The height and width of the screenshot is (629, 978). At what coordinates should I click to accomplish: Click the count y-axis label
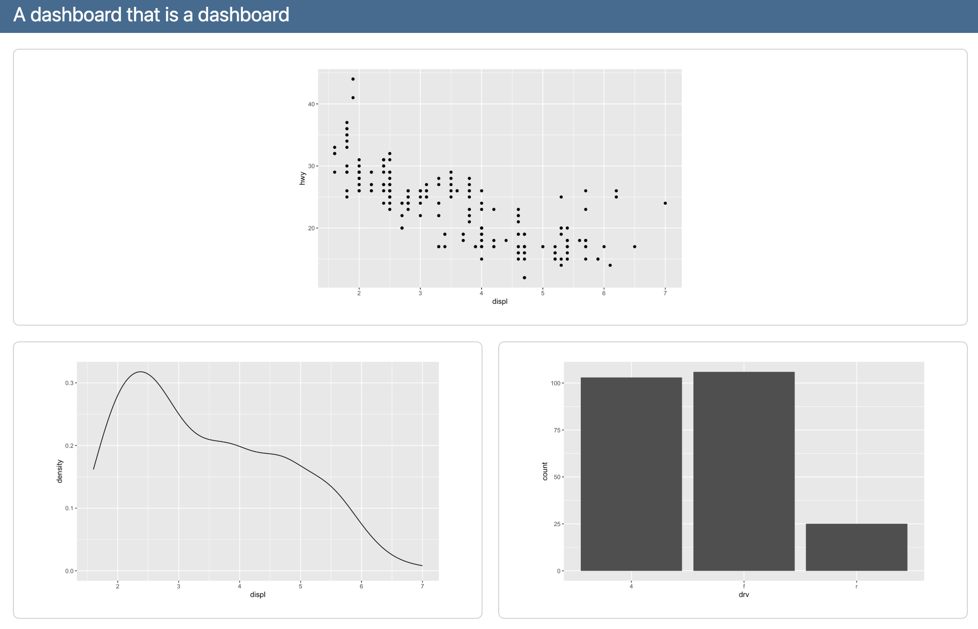pos(545,471)
